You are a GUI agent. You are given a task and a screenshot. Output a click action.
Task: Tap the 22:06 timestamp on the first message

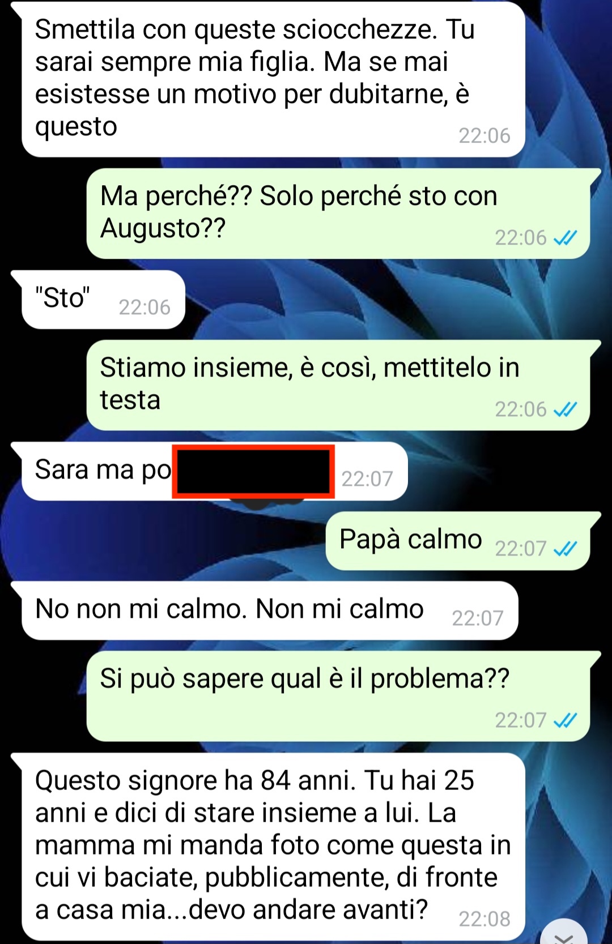point(484,135)
